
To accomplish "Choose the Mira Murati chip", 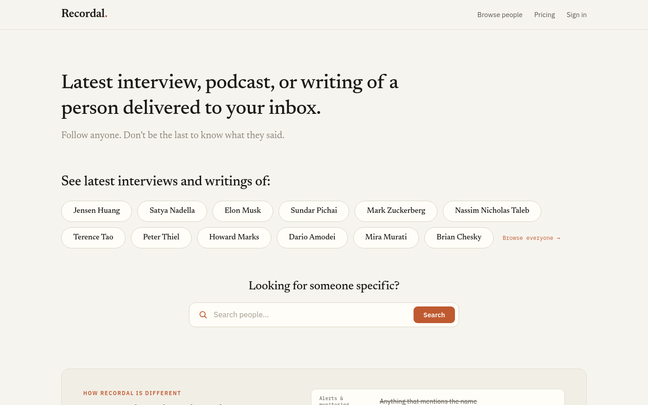I will pyautogui.click(x=386, y=238).
